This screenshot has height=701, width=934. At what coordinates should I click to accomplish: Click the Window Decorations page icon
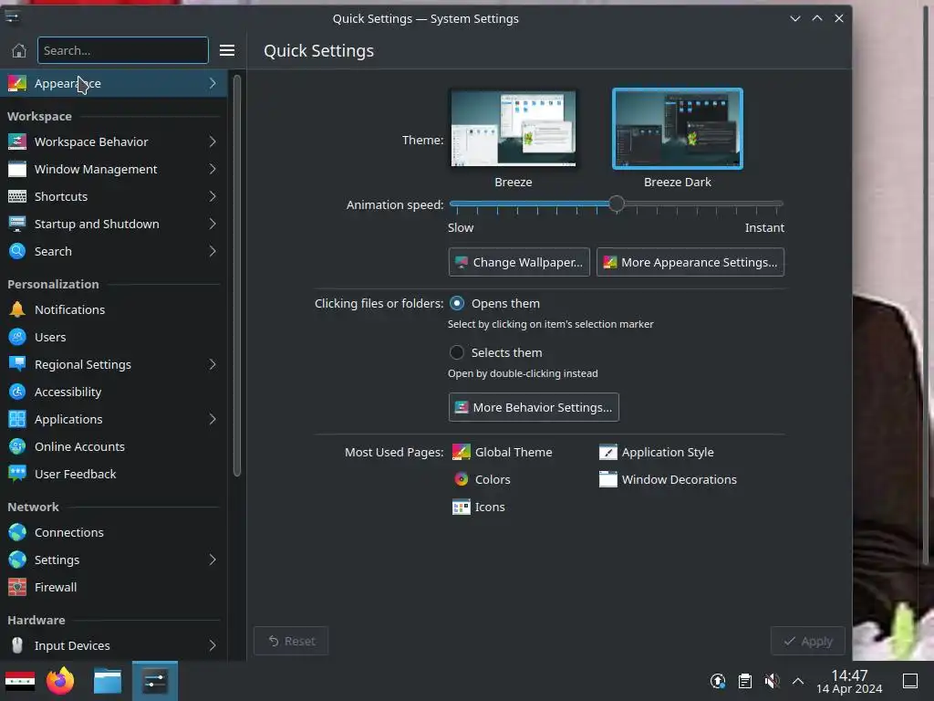point(608,480)
